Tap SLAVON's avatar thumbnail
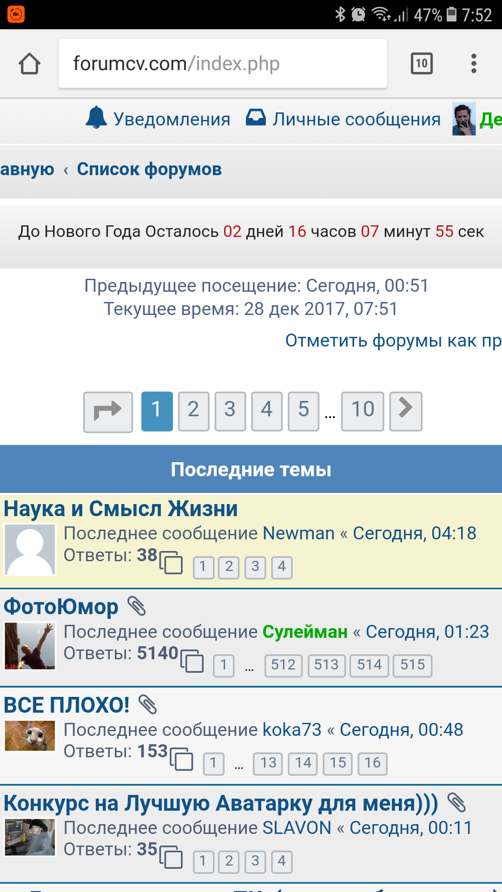Viewport: 502px width, 892px height. [30, 837]
